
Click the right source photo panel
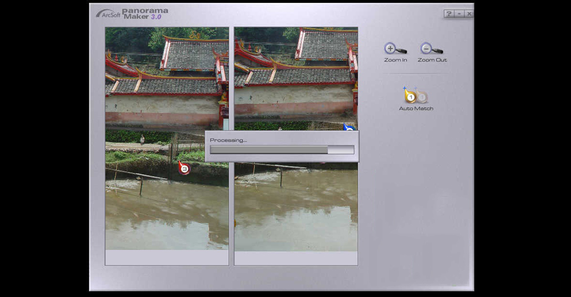(x=296, y=146)
